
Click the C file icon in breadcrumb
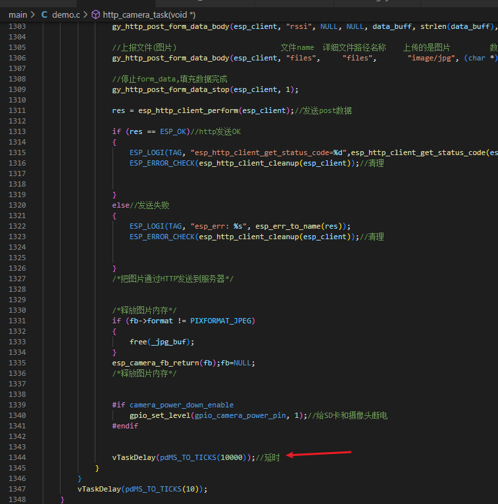44,15
